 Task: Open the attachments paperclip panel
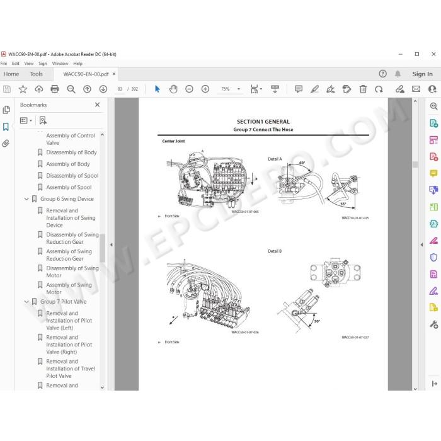click(6, 144)
